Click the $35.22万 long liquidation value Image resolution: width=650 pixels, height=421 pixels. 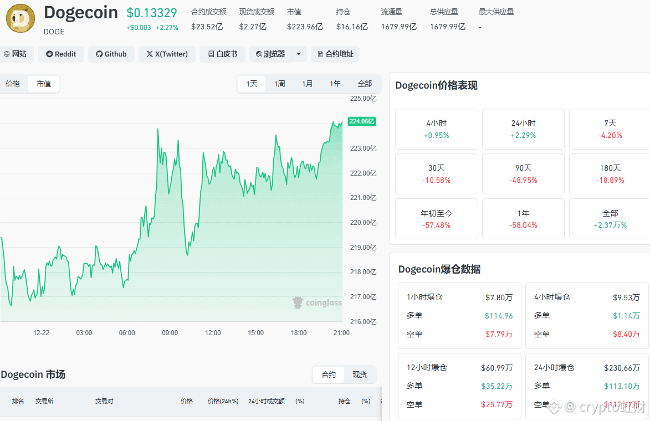click(x=497, y=386)
